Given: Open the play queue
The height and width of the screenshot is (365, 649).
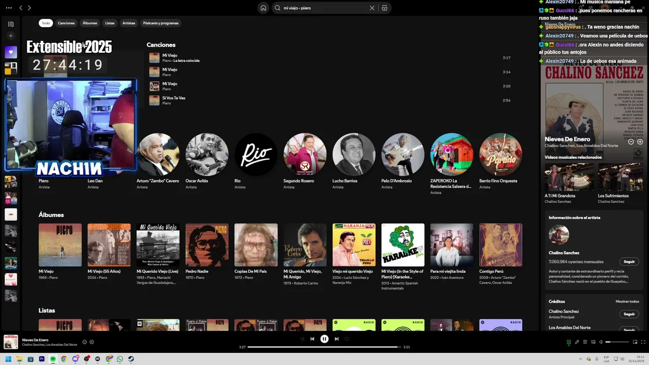Looking at the screenshot, I should pyautogui.click(x=585, y=342).
